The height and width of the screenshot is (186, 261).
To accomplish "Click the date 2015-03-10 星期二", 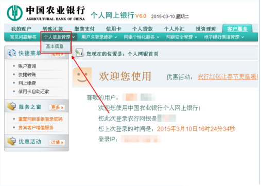I will pyautogui.click(x=170, y=16).
